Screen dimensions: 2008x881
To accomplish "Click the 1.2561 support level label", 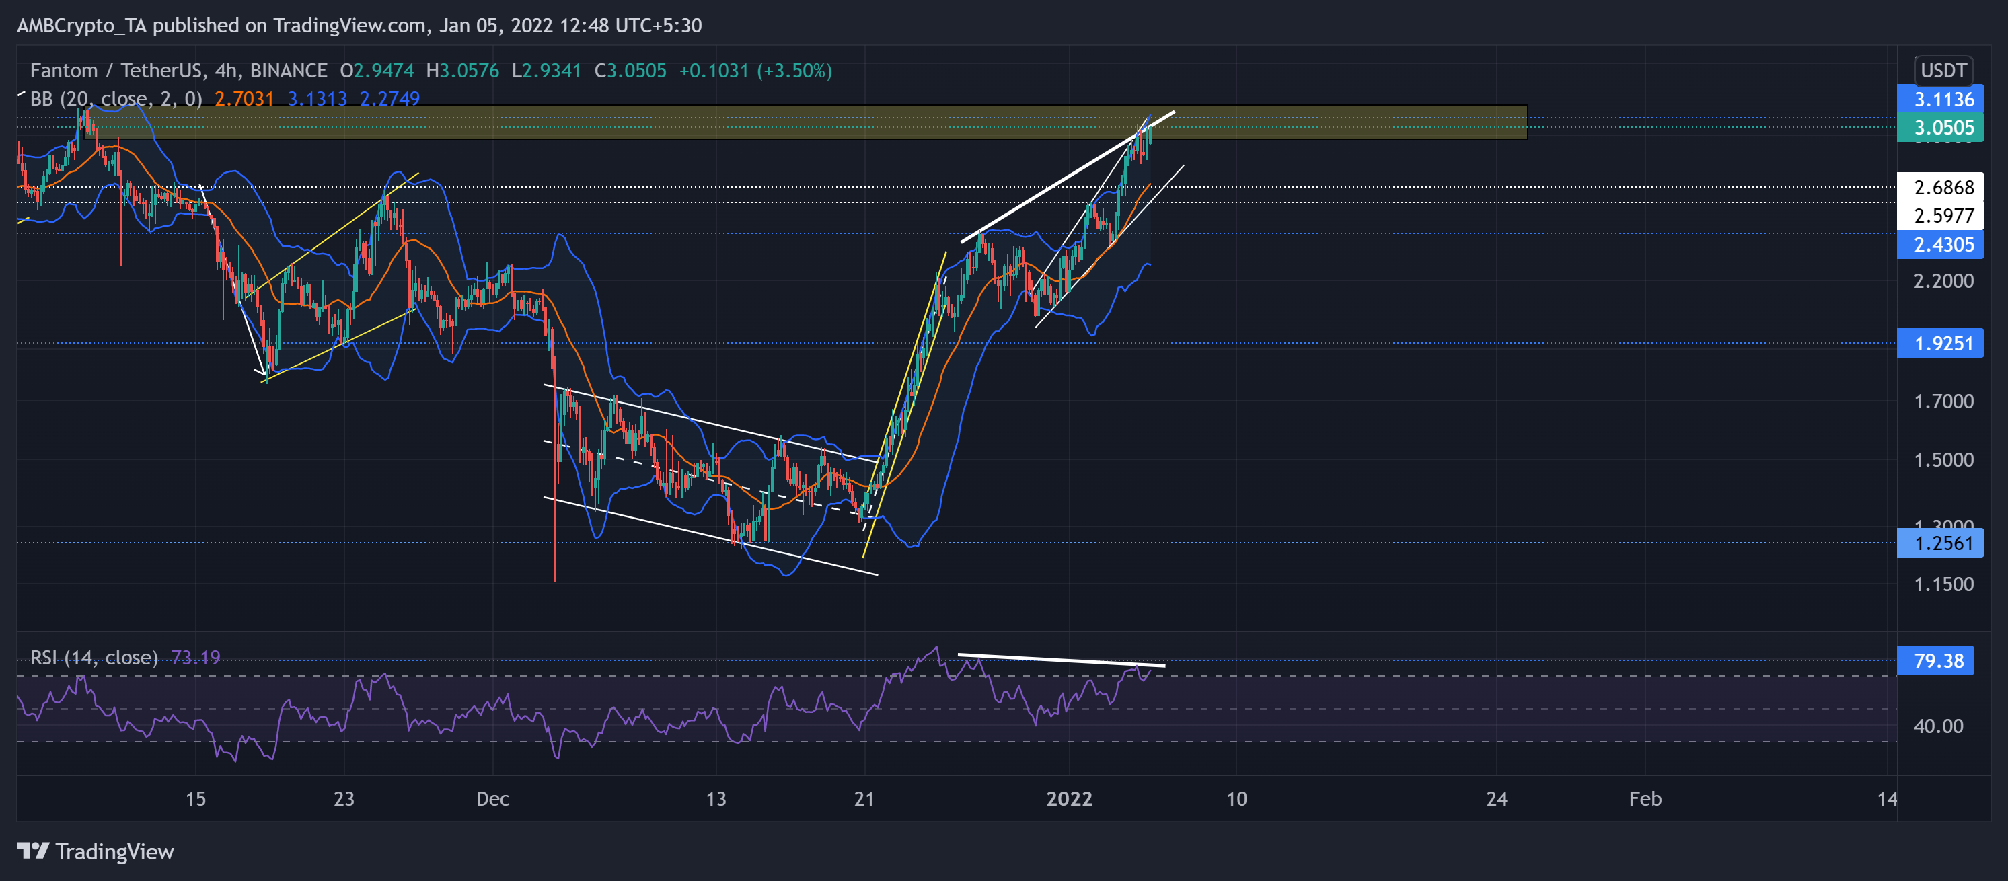I will pyautogui.click(x=1940, y=543).
